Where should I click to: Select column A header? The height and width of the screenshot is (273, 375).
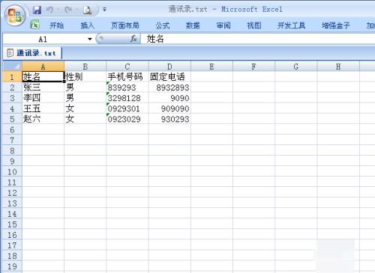point(43,67)
